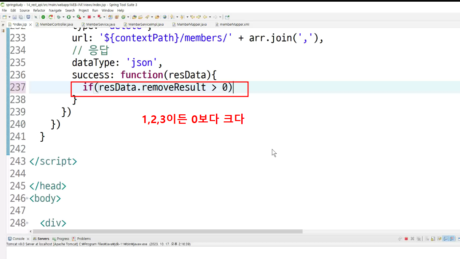Collapse the body tag fold marker on line 246

27,198
